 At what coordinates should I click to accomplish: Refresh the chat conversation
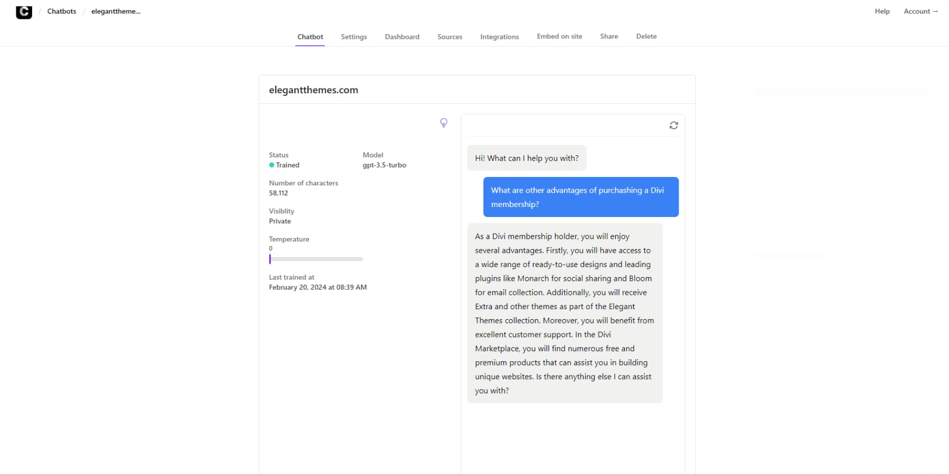tap(674, 125)
